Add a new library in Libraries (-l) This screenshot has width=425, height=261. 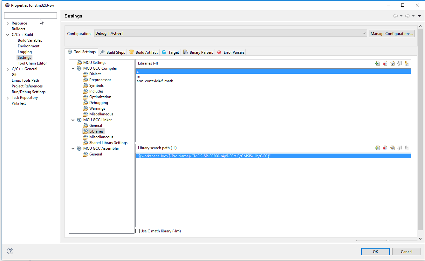click(x=378, y=63)
